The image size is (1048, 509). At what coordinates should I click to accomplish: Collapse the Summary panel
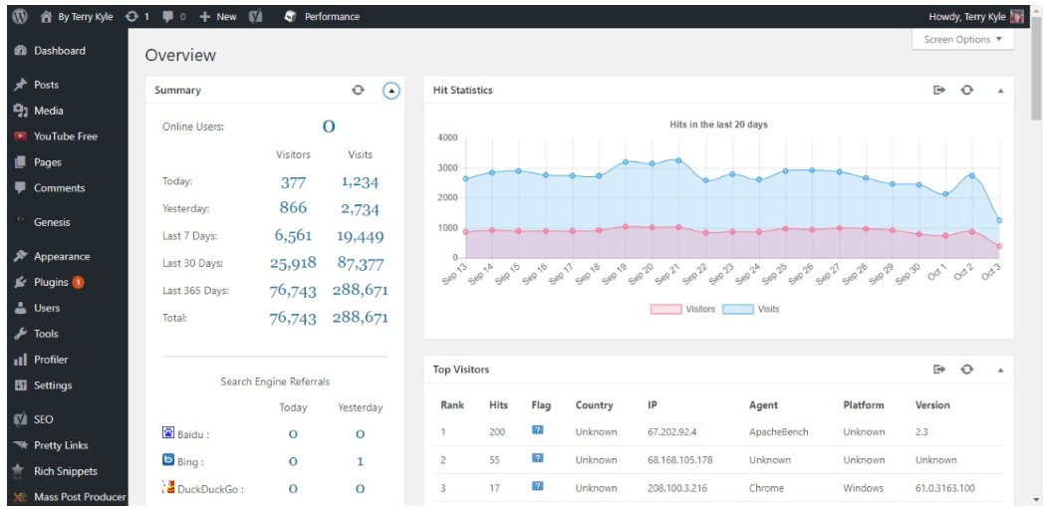(392, 91)
